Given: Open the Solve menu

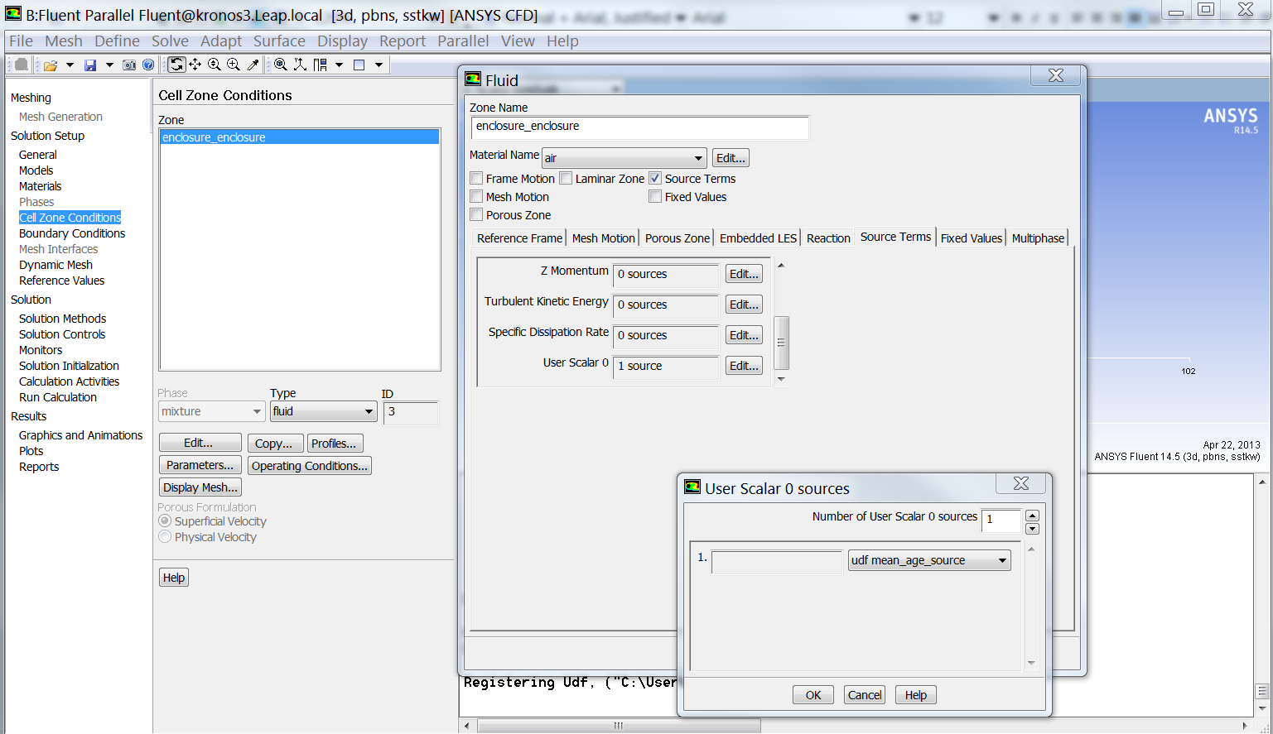Looking at the screenshot, I should pyautogui.click(x=170, y=41).
